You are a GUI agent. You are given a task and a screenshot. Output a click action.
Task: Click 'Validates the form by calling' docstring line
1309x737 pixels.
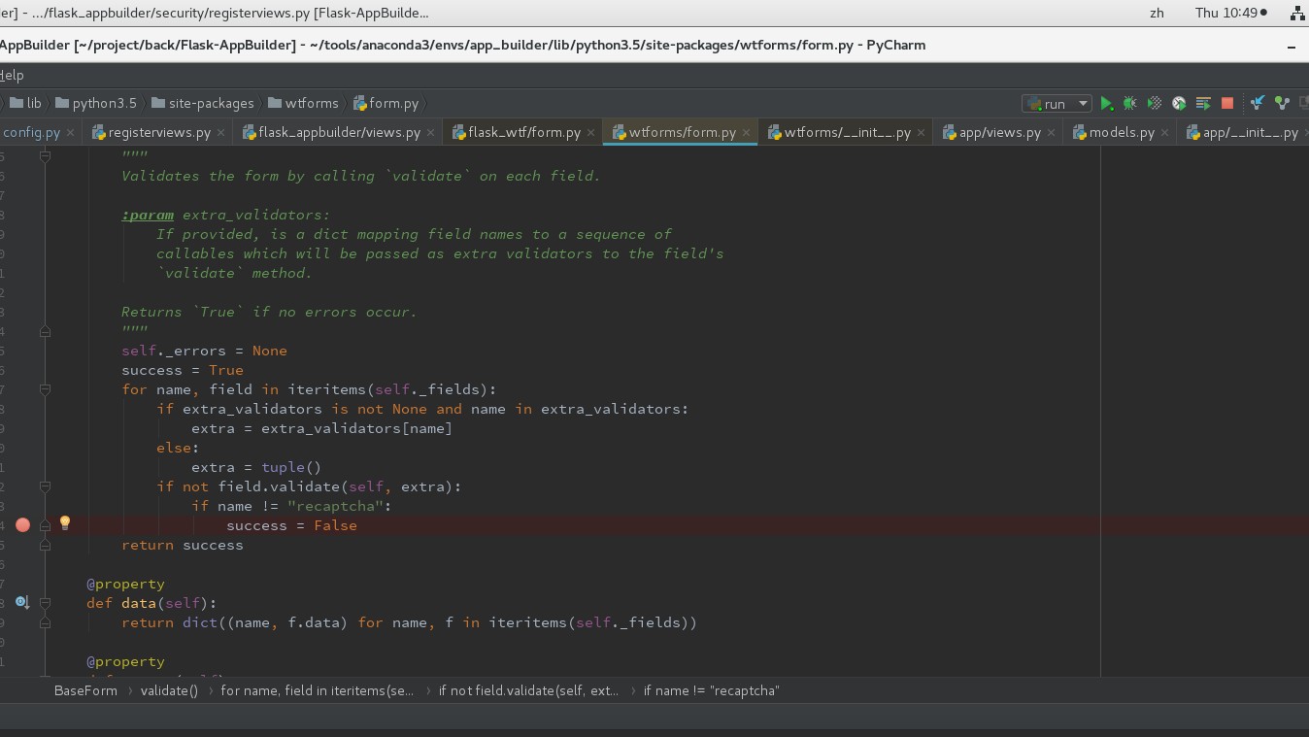coord(361,176)
